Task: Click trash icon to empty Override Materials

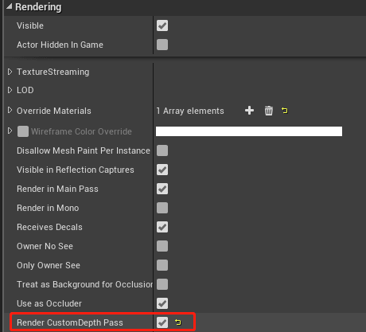Action: [x=268, y=111]
